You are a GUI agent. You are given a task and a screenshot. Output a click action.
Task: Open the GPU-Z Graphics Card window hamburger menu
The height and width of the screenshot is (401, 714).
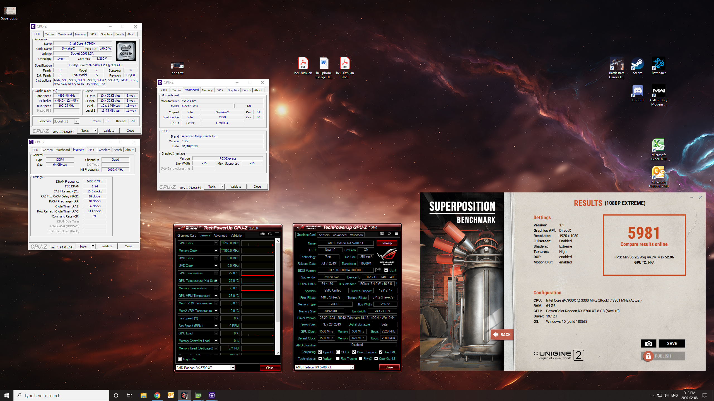396,234
